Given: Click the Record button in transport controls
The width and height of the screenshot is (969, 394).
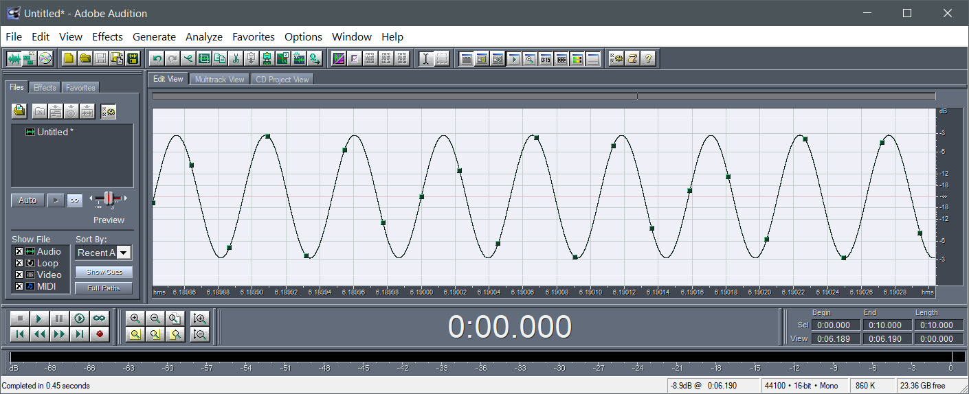Looking at the screenshot, I should click(x=100, y=334).
